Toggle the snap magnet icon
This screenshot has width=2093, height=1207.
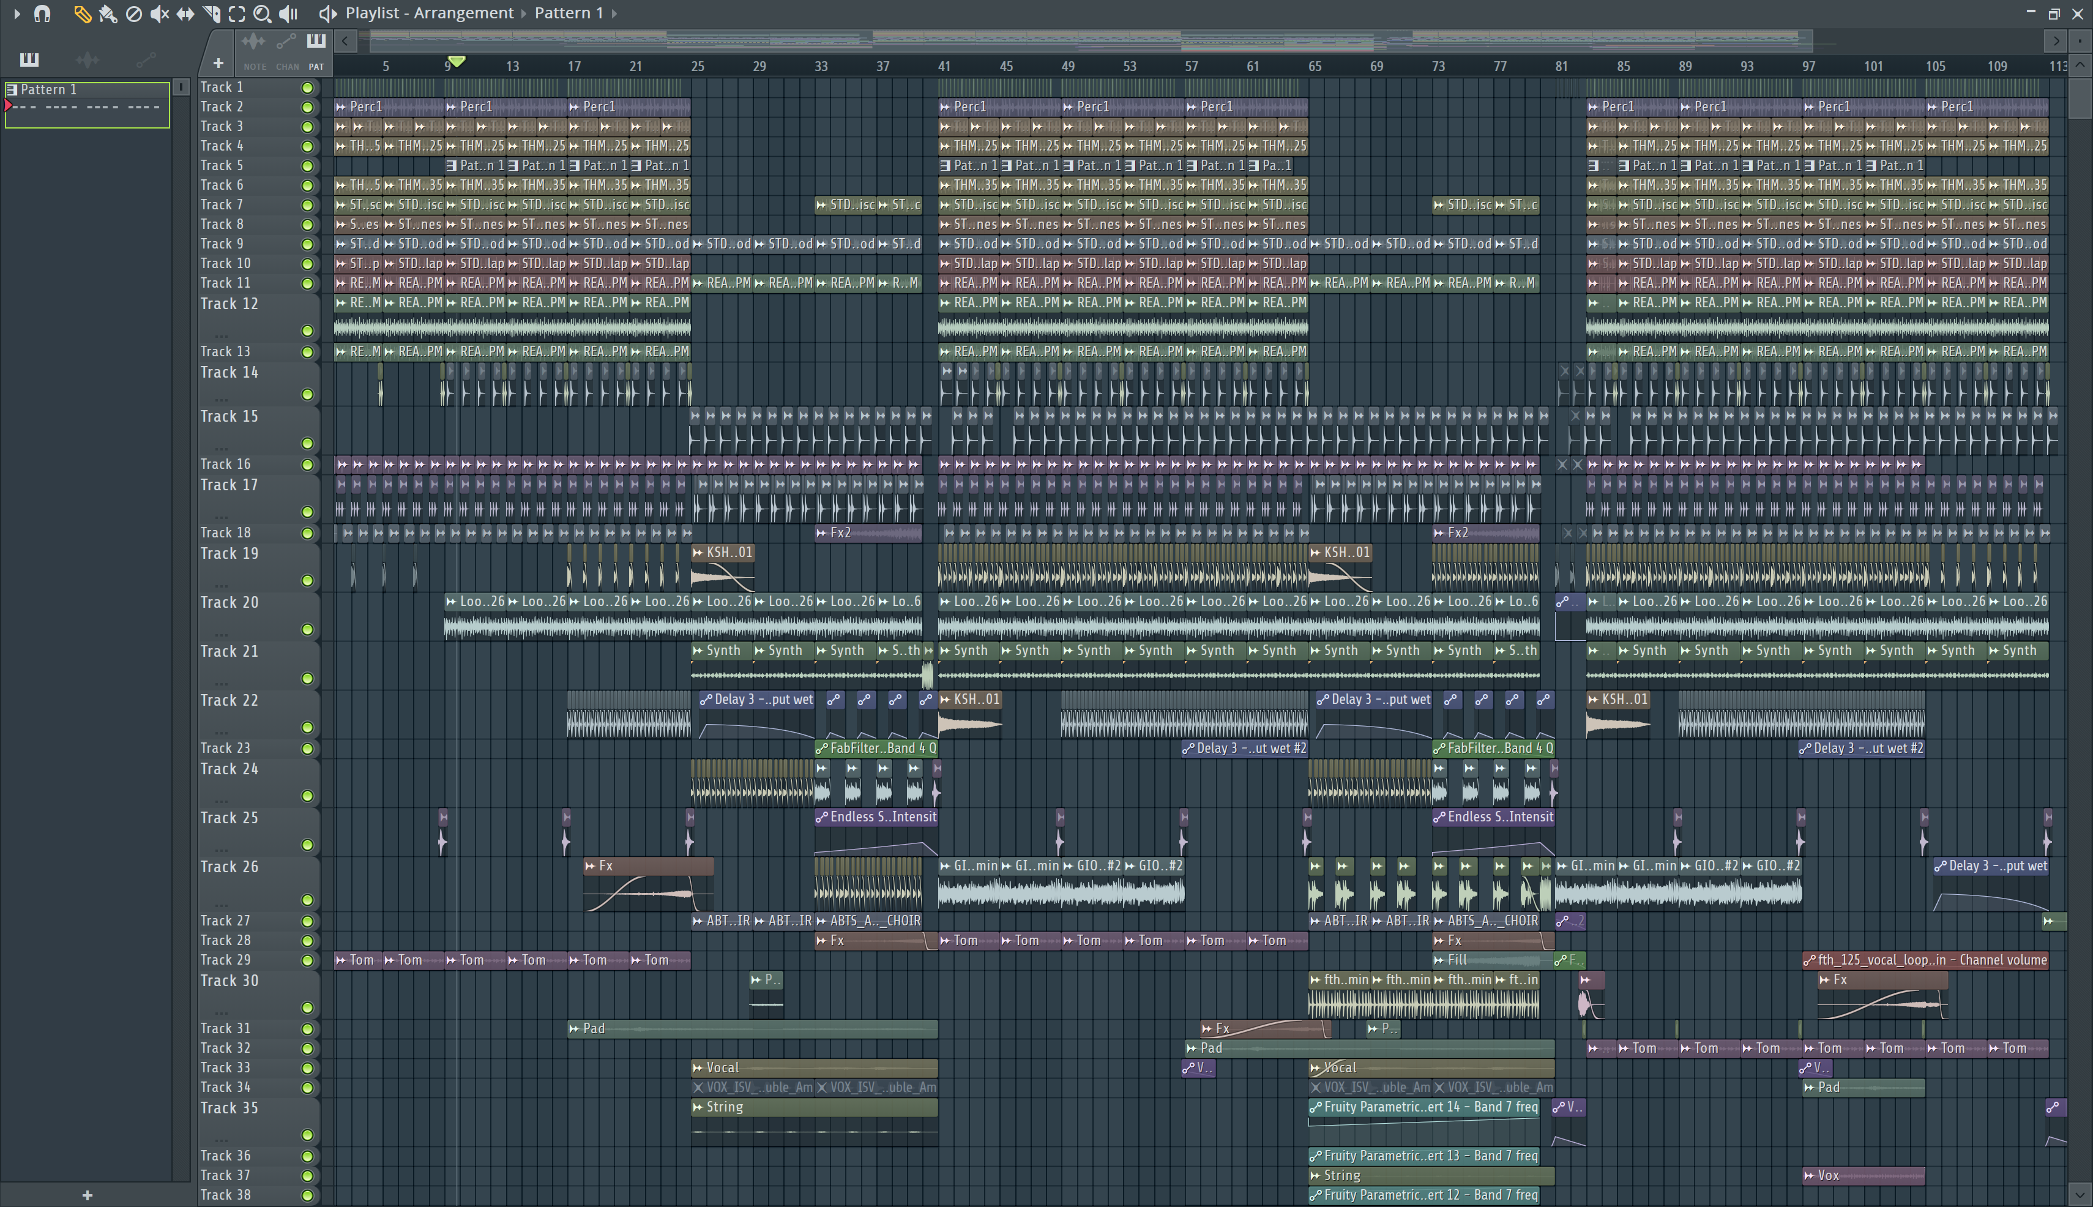42,13
